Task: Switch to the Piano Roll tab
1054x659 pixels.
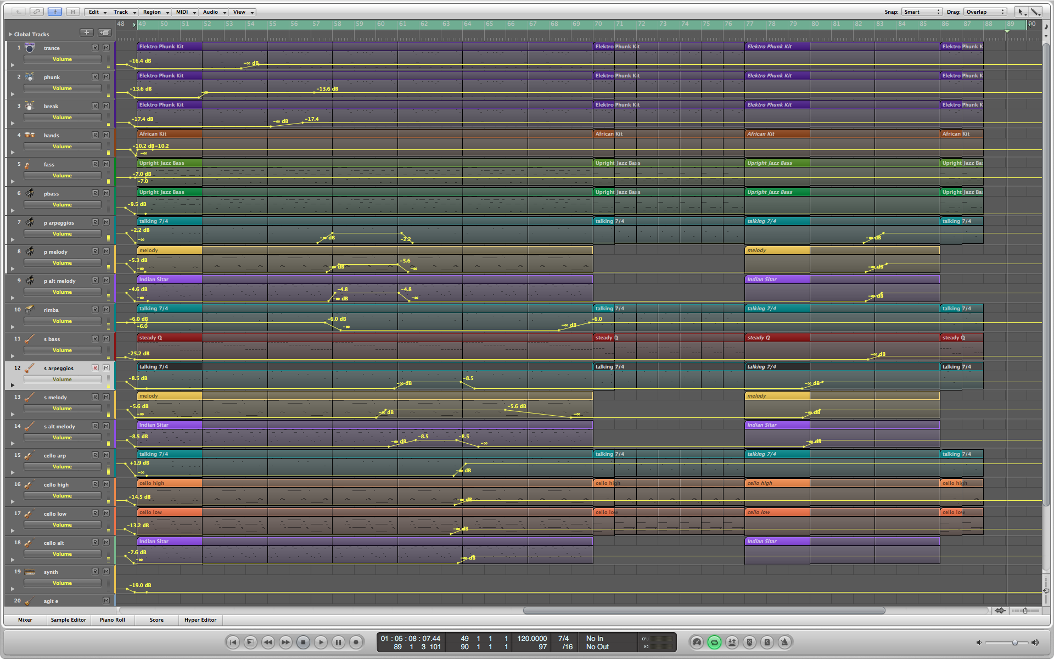Action: pos(113,620)
